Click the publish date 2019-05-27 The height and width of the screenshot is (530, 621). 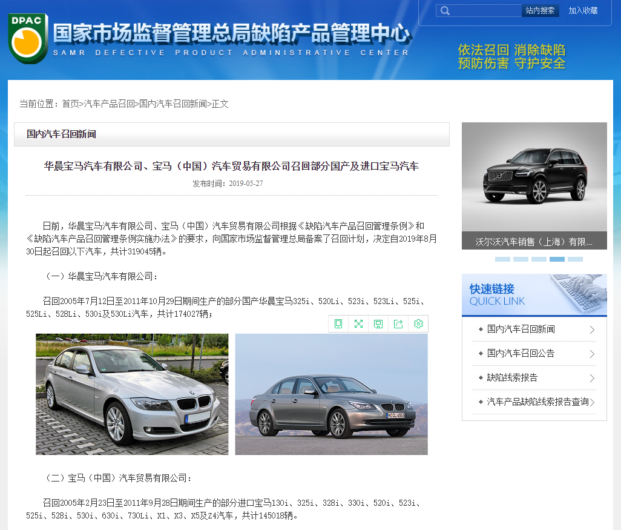pyautogui.click(x=246, y=184)
